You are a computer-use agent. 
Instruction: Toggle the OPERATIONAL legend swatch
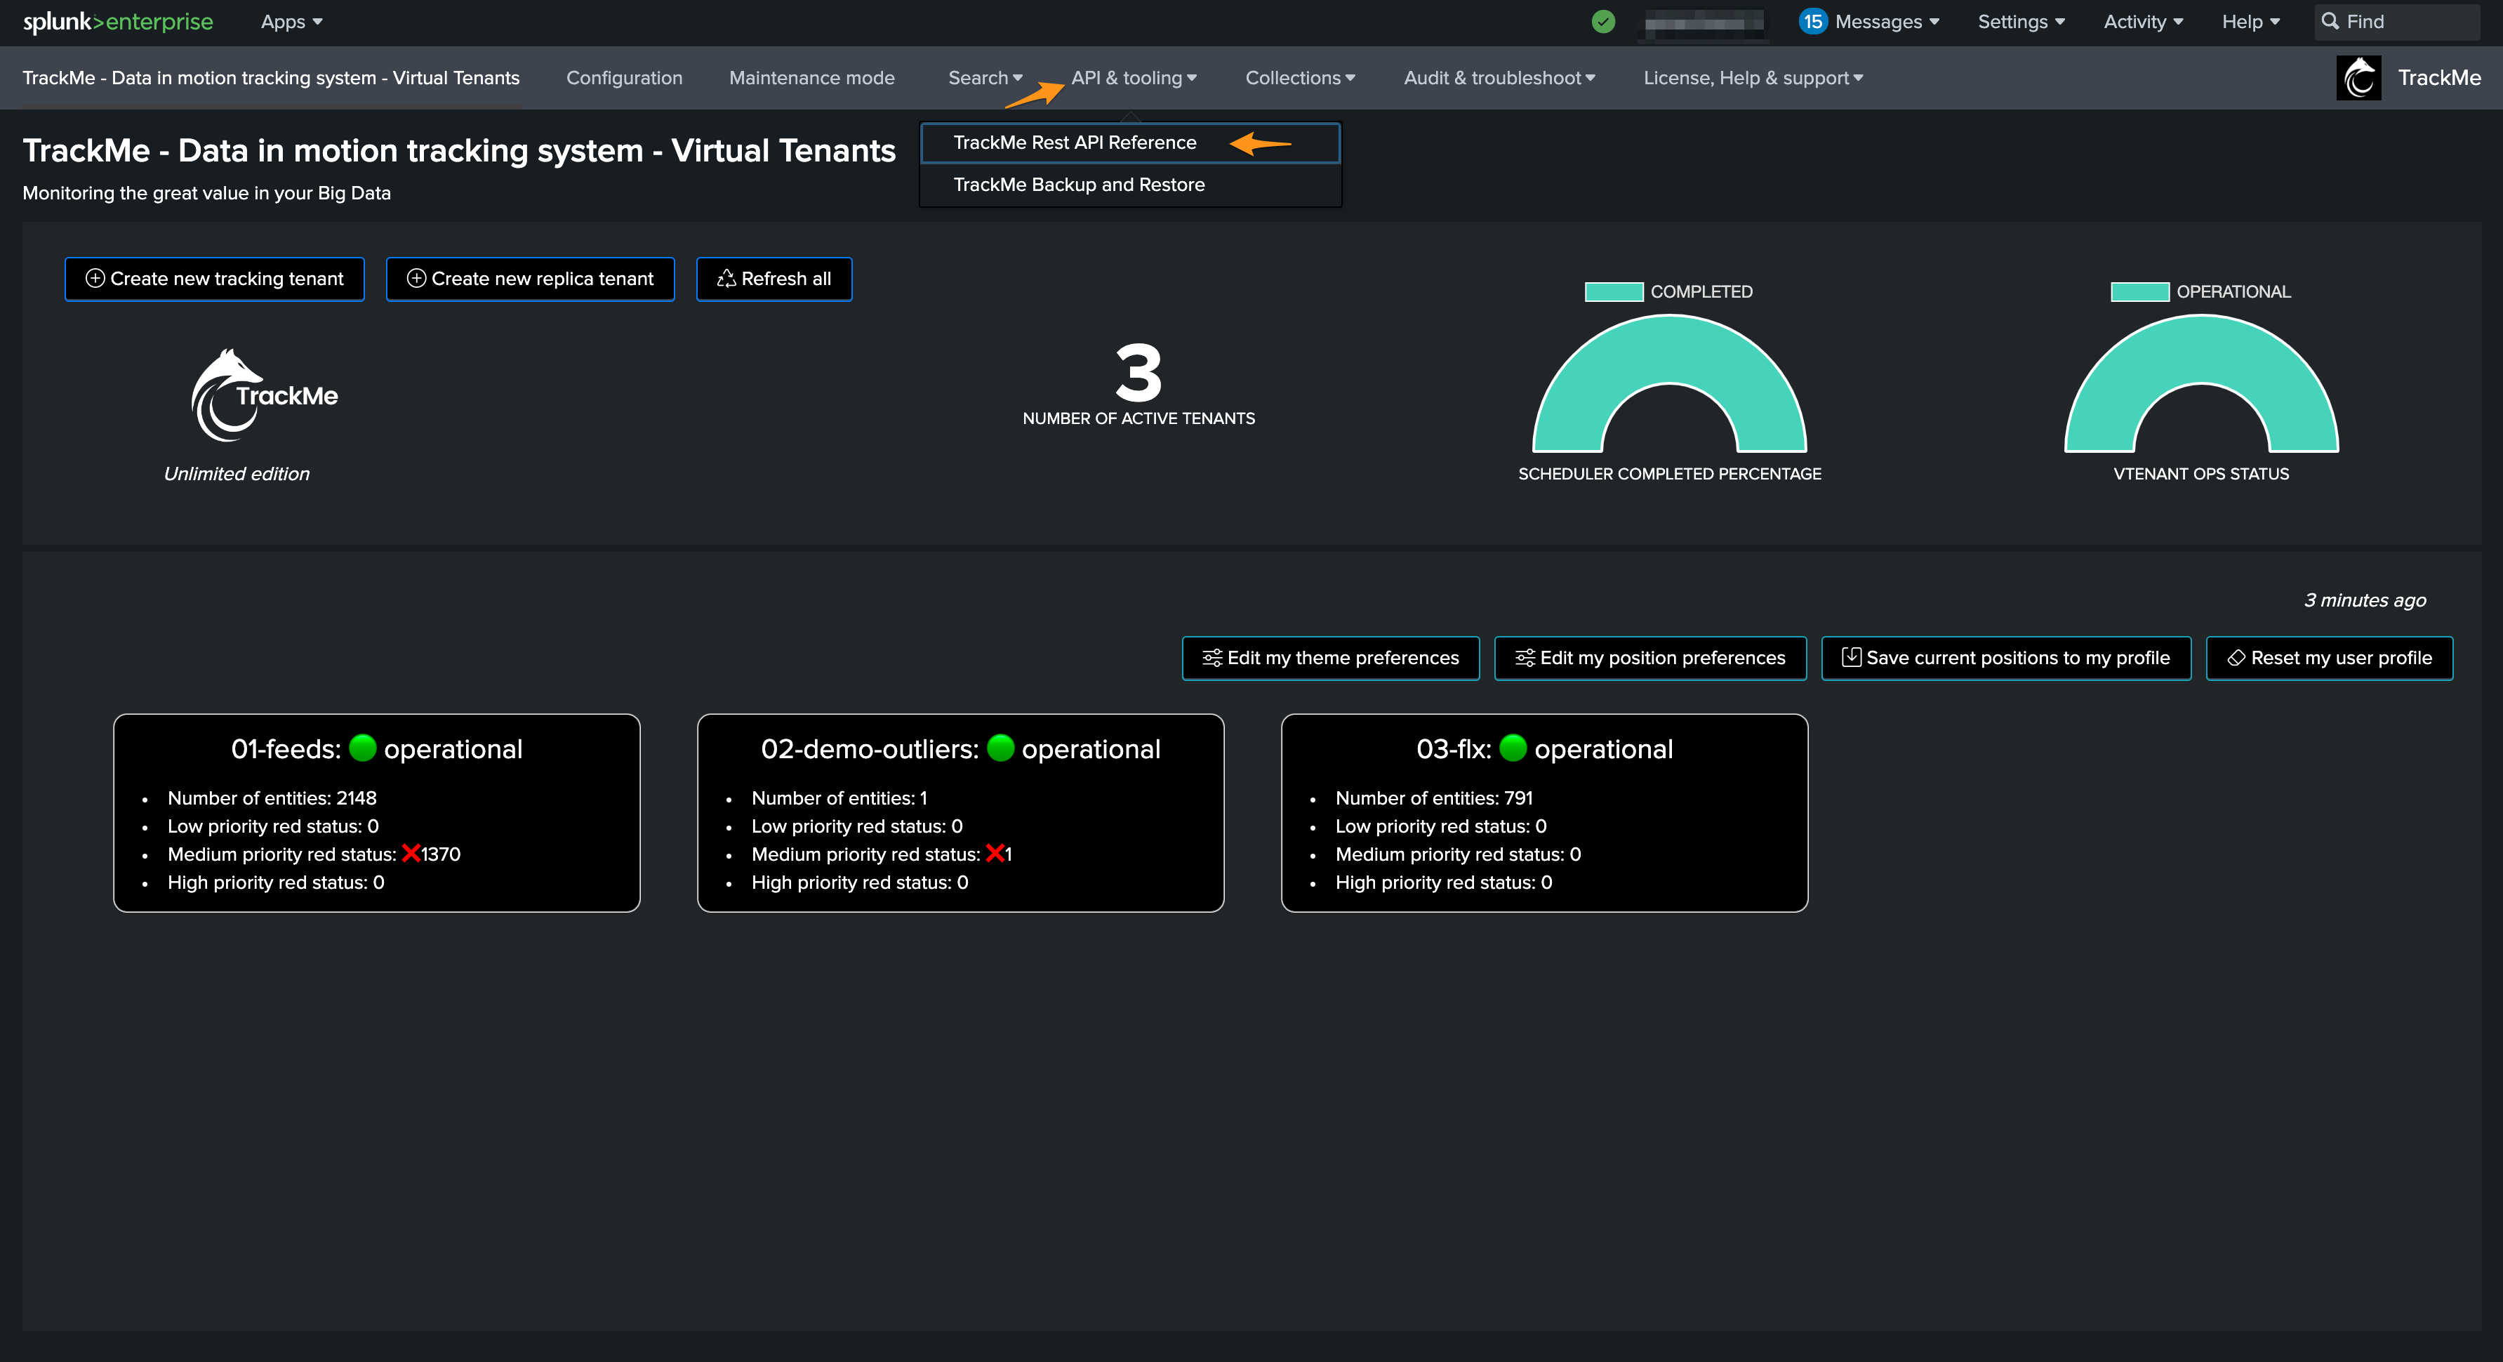coord(2139,291)
